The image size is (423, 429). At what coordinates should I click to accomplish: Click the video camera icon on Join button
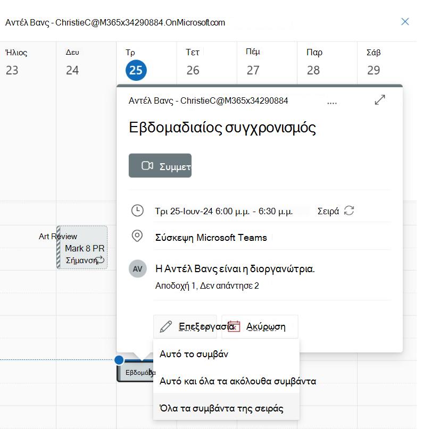point(147,165)
